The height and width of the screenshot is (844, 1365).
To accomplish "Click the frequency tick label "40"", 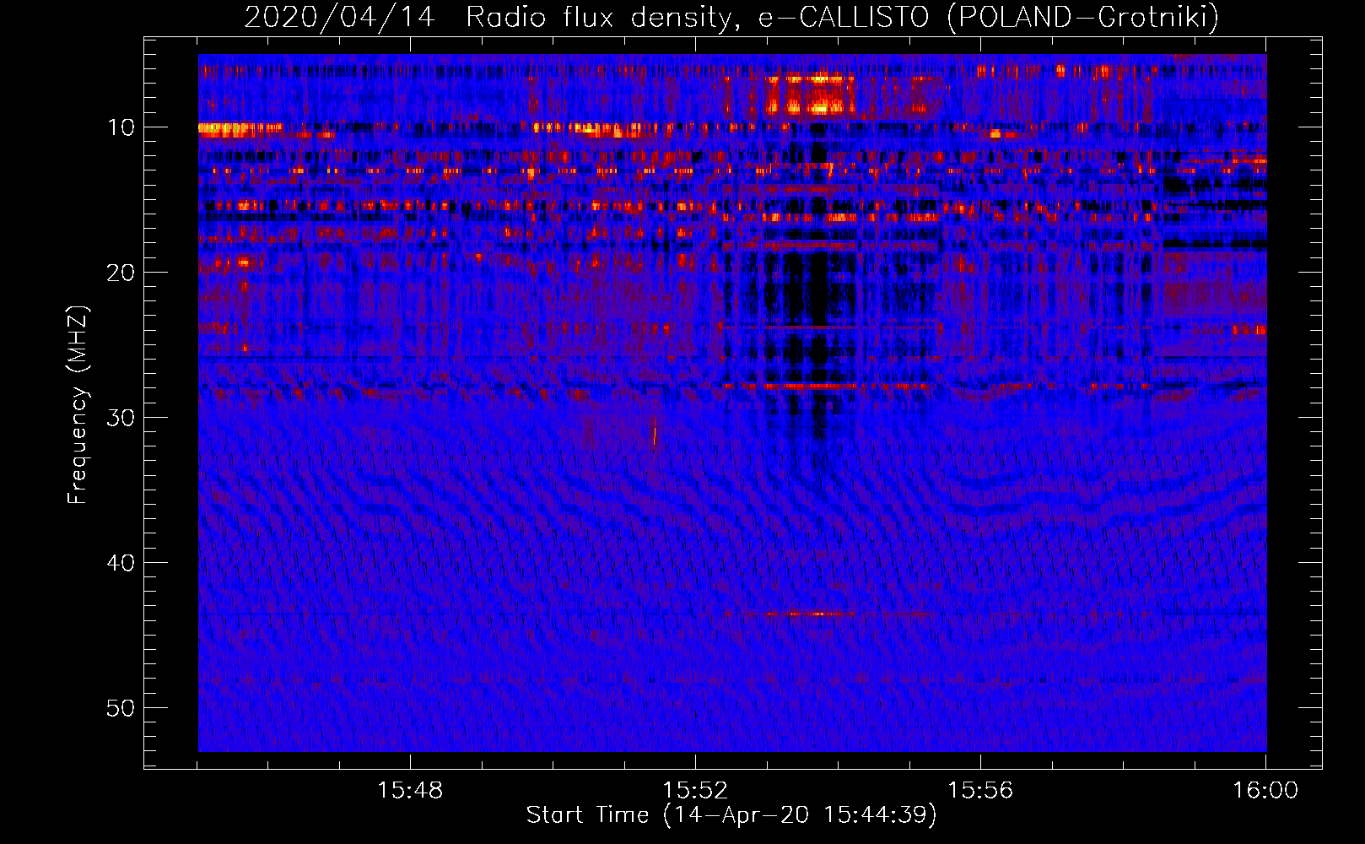I will (121, 563).
